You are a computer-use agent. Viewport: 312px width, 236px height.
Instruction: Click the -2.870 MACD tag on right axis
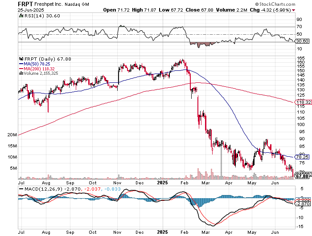coord(303,204)
